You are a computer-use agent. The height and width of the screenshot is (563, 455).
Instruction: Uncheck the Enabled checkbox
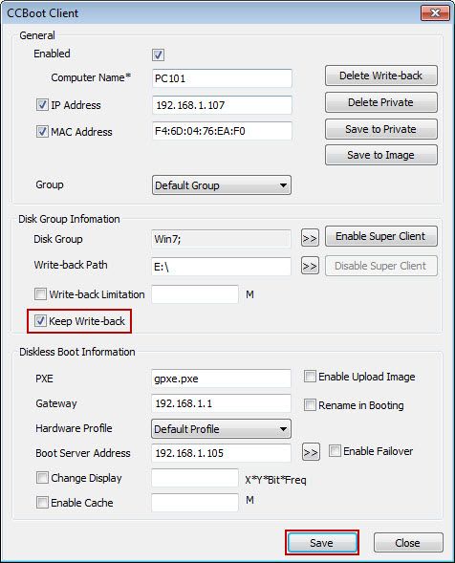point(158,54)
